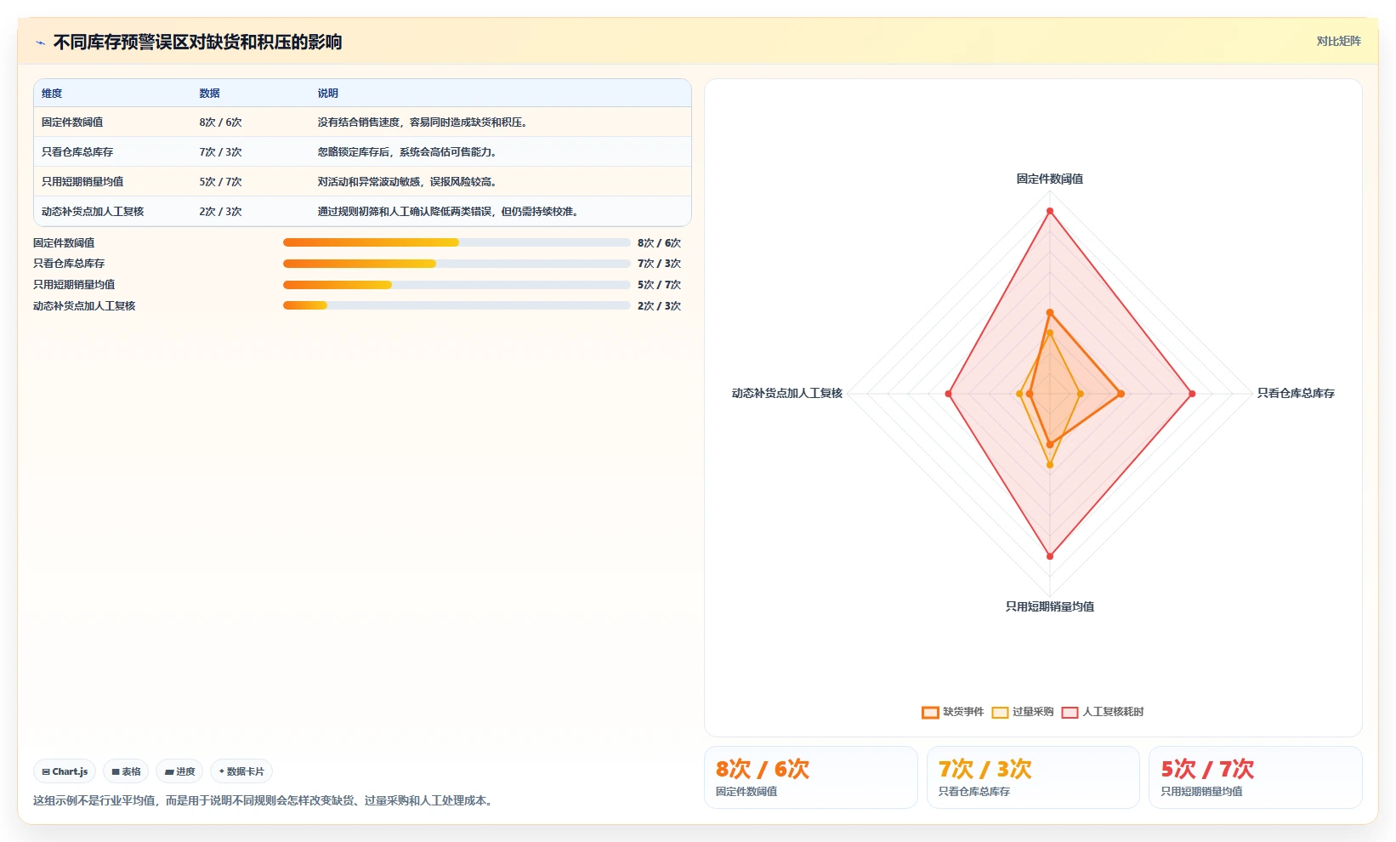
Task: Click the 2次 / 3次 table cell
Action: tap(221, 212)
